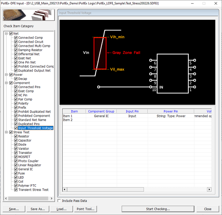
Task: Click the right scroll arrow of table
Action: 209,189
